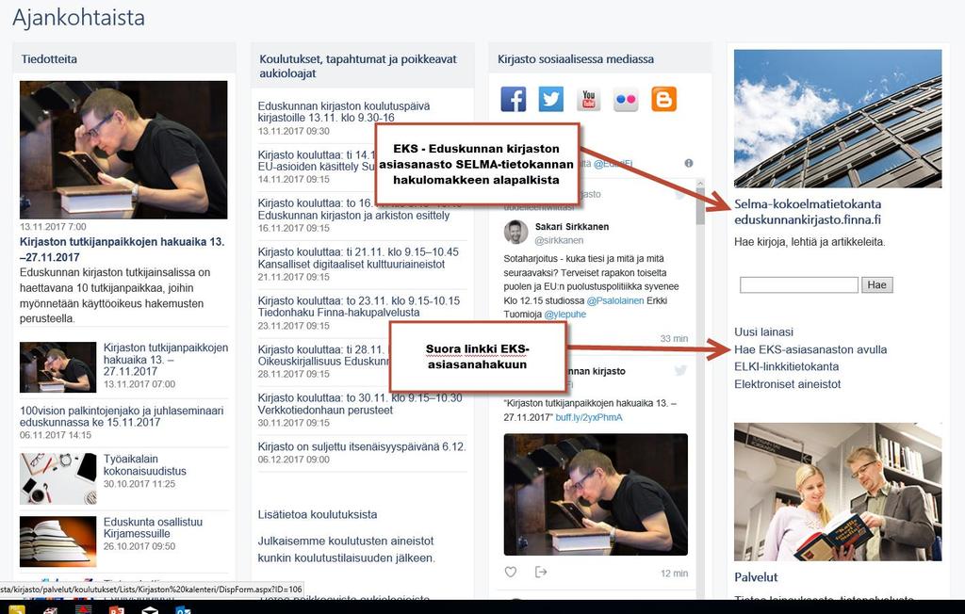Share the tweet with the share icon
The height and width of the screenshot is (614, 965).
[541, 573]
